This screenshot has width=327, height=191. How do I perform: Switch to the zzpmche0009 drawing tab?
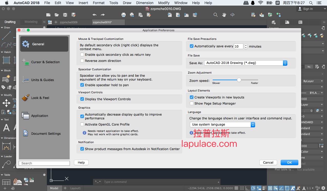[x=69, y=22]
